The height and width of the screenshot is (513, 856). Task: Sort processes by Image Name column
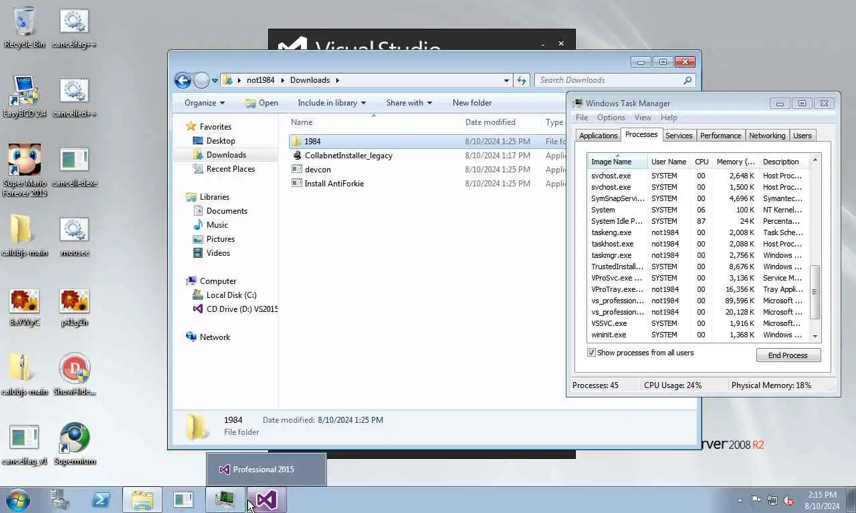(617, 162)
